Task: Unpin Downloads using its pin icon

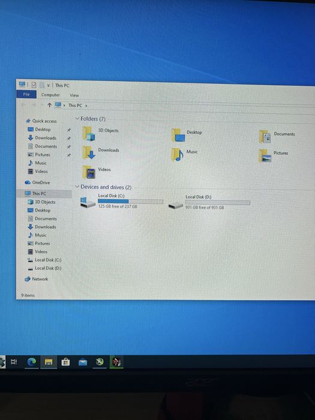Action: click(x=69, y=139)
